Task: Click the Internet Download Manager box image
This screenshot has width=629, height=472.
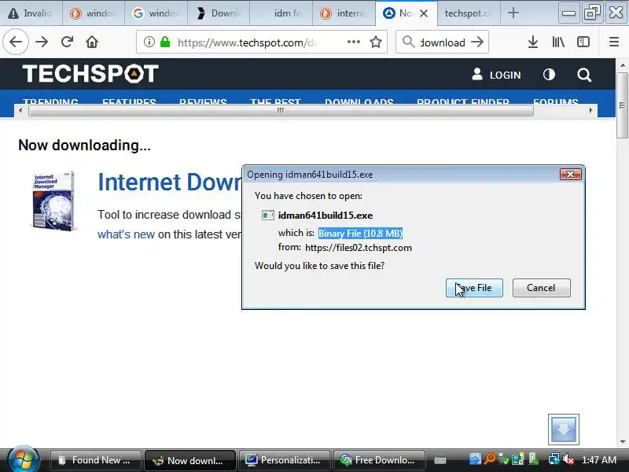Action: [53, 201]
